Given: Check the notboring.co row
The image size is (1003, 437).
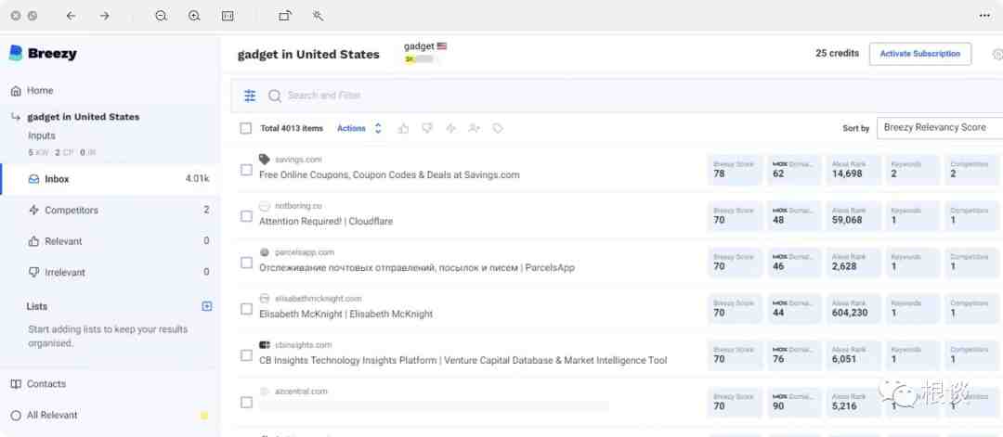Looking at the screenshot, I should click(246, 216).
